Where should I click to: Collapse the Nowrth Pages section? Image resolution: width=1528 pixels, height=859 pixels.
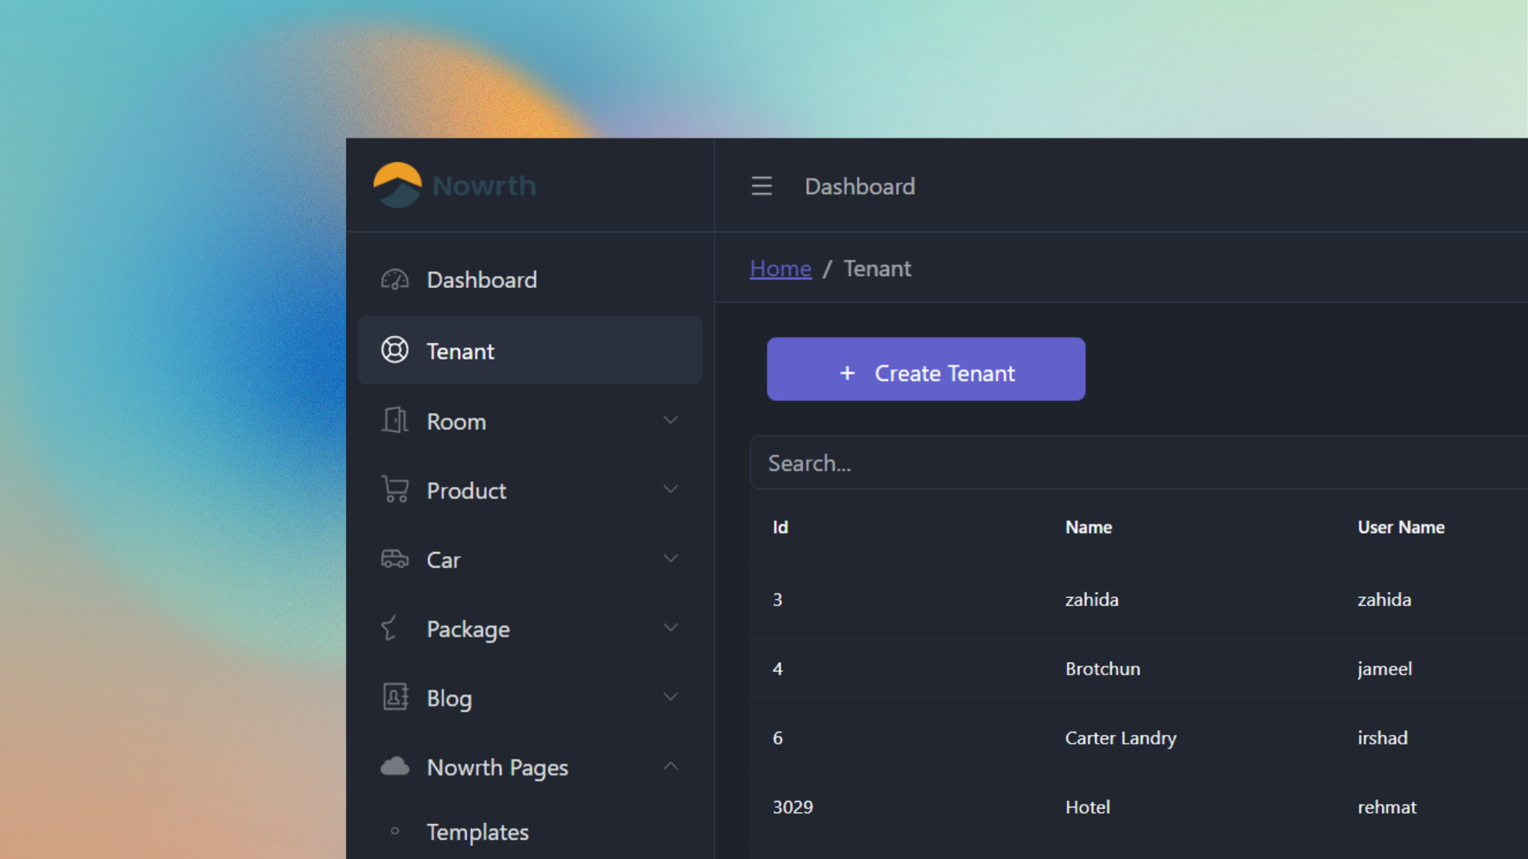(x=671, y=765)
